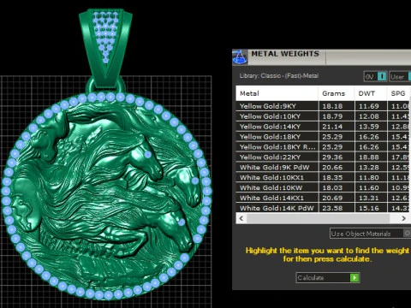Viewport: 411px width, 308px height.
Task: Select the White Gold:14K PdW row
Action: (x=323, y=208)
